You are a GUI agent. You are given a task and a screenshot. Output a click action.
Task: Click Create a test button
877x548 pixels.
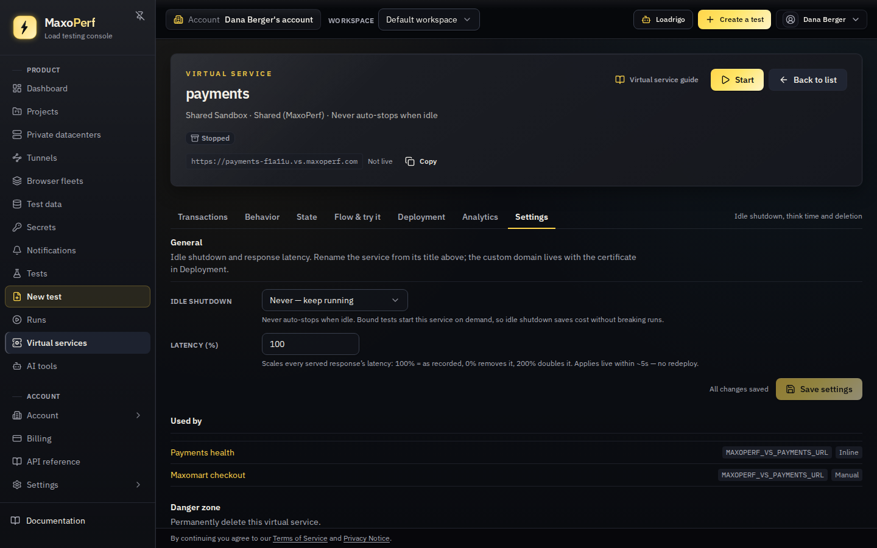[x=734, y=19]
